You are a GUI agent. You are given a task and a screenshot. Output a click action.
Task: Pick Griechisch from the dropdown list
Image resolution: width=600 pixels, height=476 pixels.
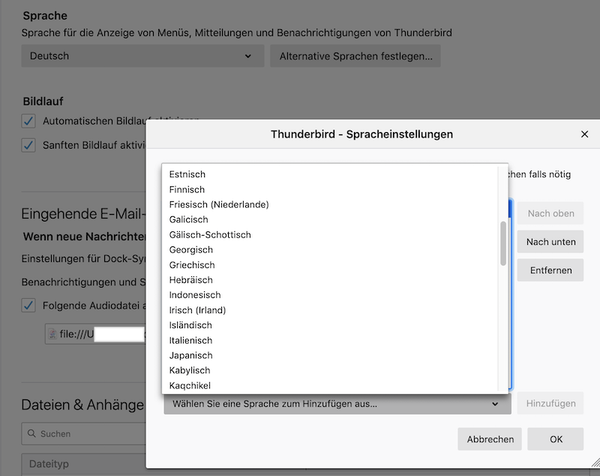click(330, 265)
